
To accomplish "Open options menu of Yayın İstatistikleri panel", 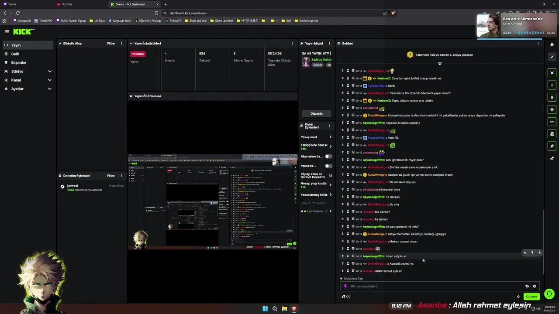I will [x=292, y=44].
